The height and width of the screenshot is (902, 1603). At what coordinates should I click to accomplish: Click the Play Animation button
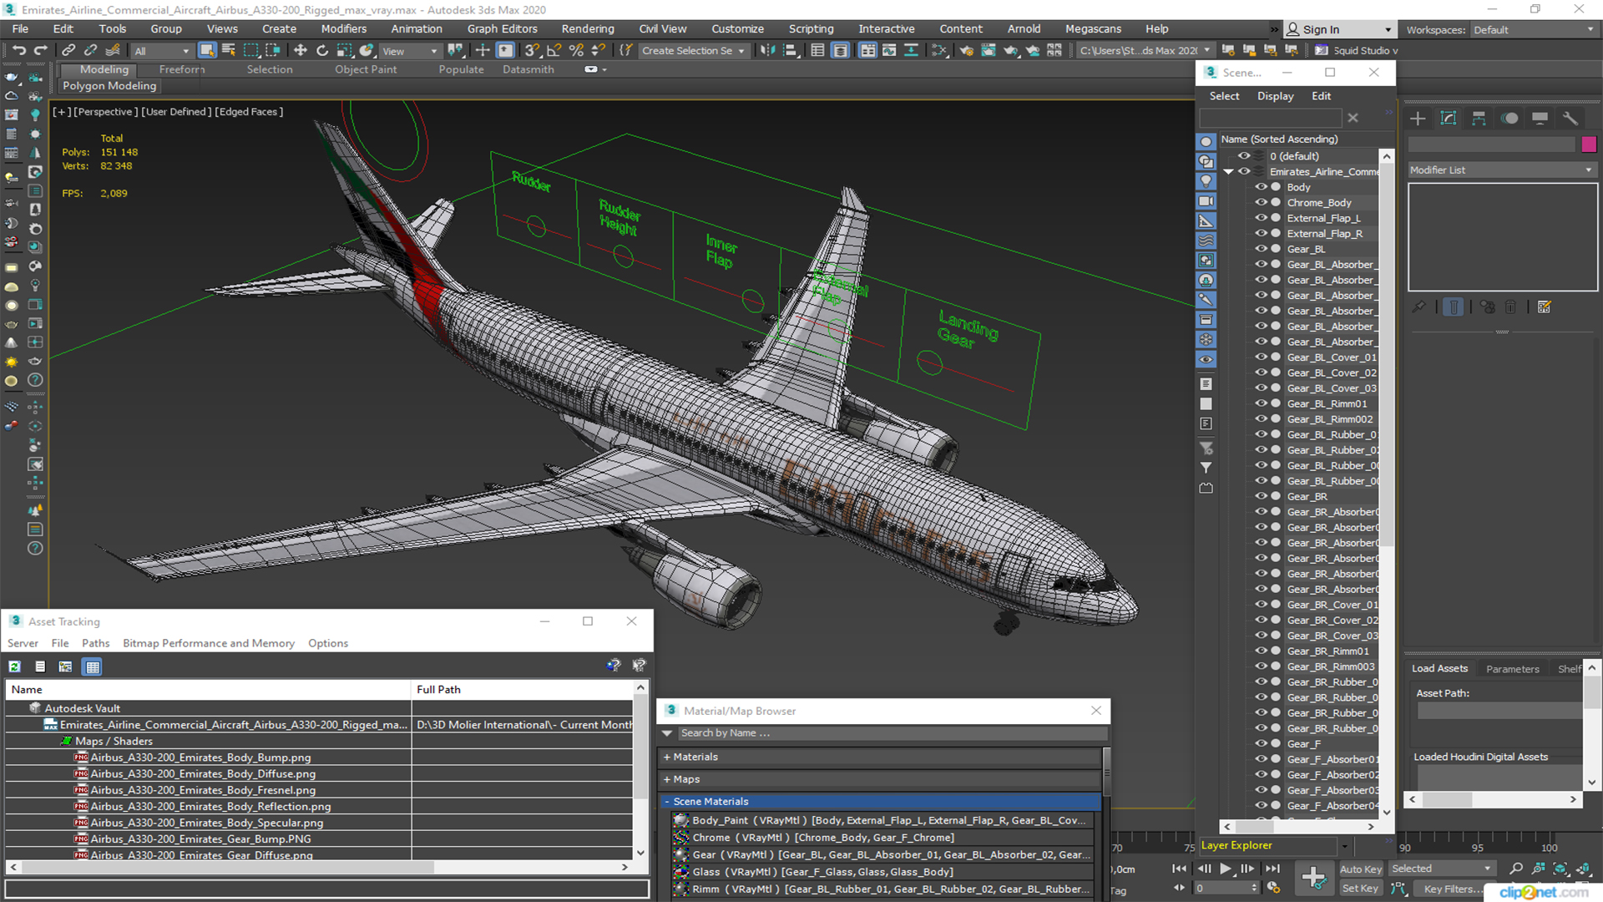[1225, 869]
